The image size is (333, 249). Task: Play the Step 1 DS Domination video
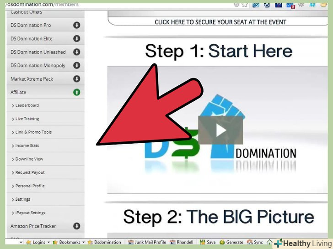pos(220,130)
